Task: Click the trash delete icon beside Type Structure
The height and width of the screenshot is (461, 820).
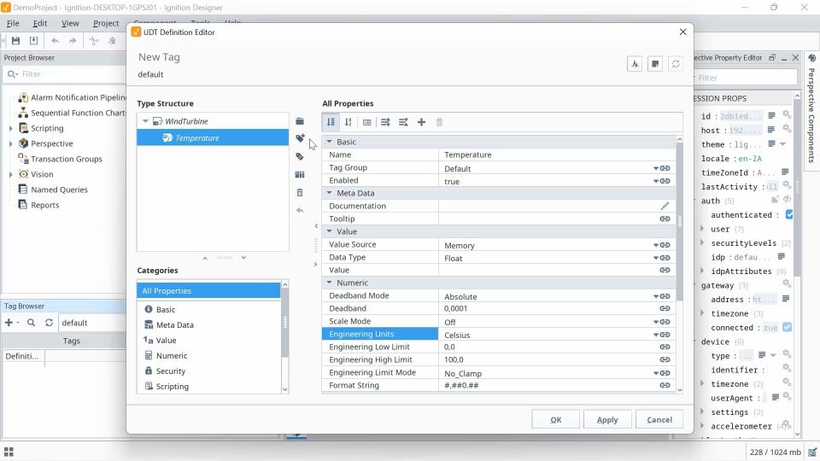Action: tap(300, 193)
